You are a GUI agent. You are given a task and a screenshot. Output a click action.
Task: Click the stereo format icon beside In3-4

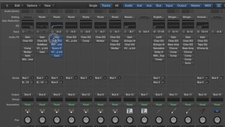[x=140, y=32]
